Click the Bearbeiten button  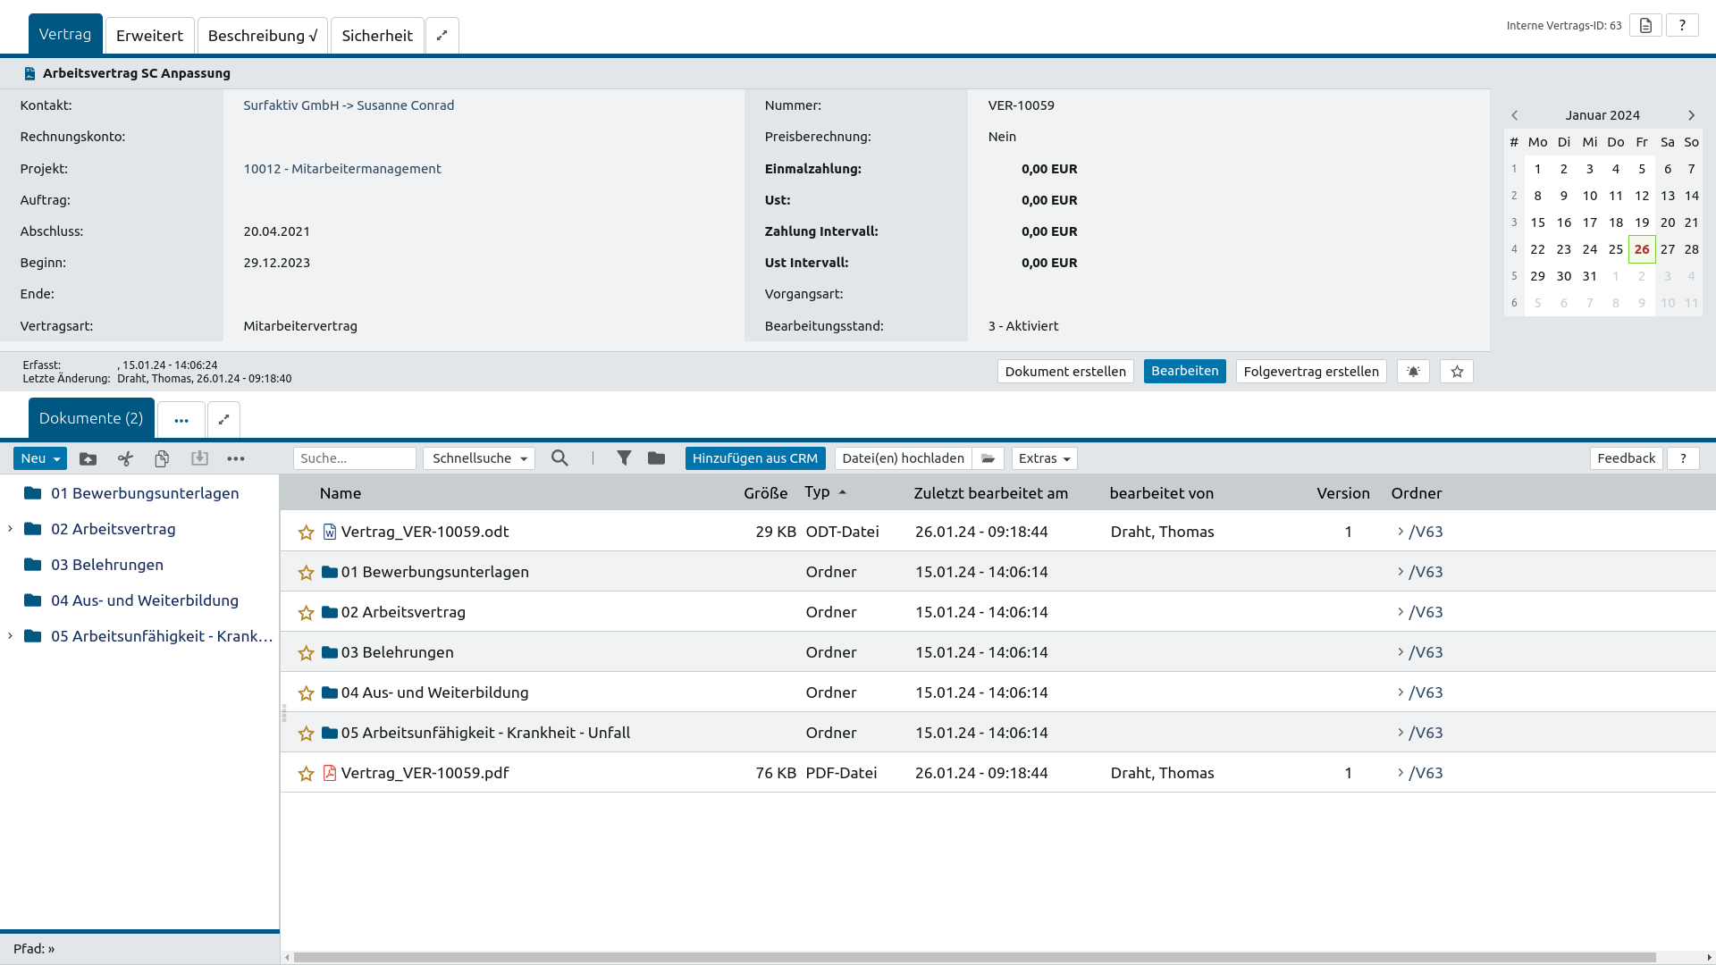[1184, 371]
